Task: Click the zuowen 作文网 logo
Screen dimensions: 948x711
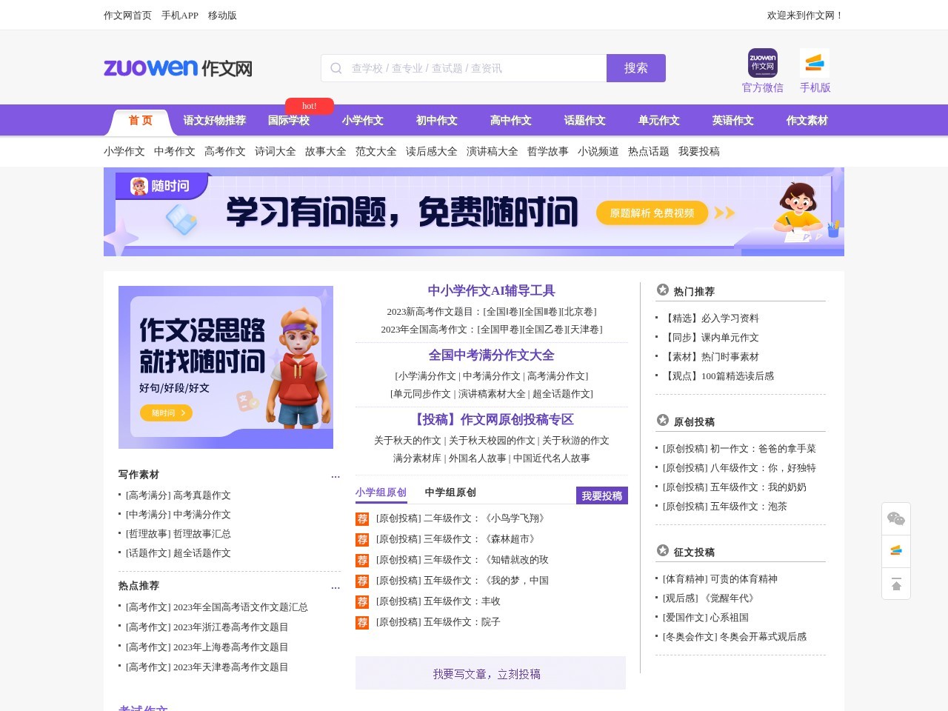Action: tap(177, 67)
